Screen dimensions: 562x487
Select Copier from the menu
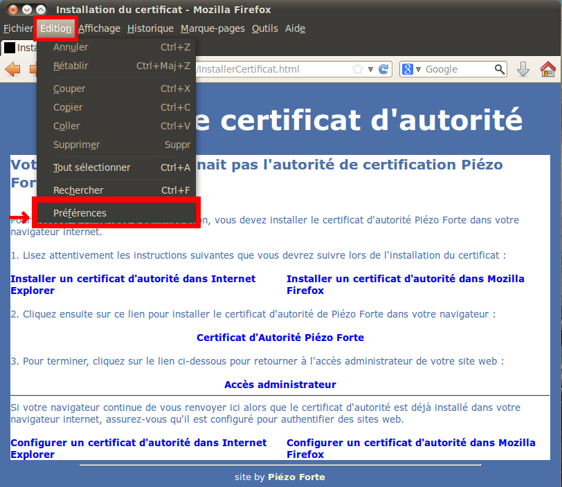click(x=116, y=107)
